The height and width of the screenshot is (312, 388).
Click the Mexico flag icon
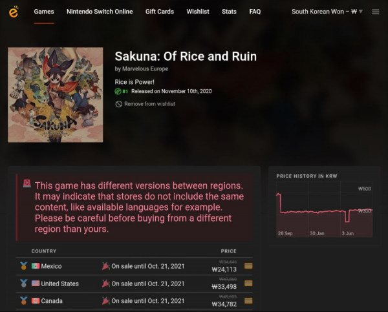click(x=36, y=266)
